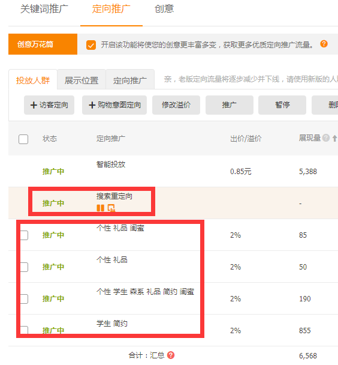Switch to the 关键词推广 tab
Image resolution: width=338 pixels, height=365 pixels.
coord(44,9)
